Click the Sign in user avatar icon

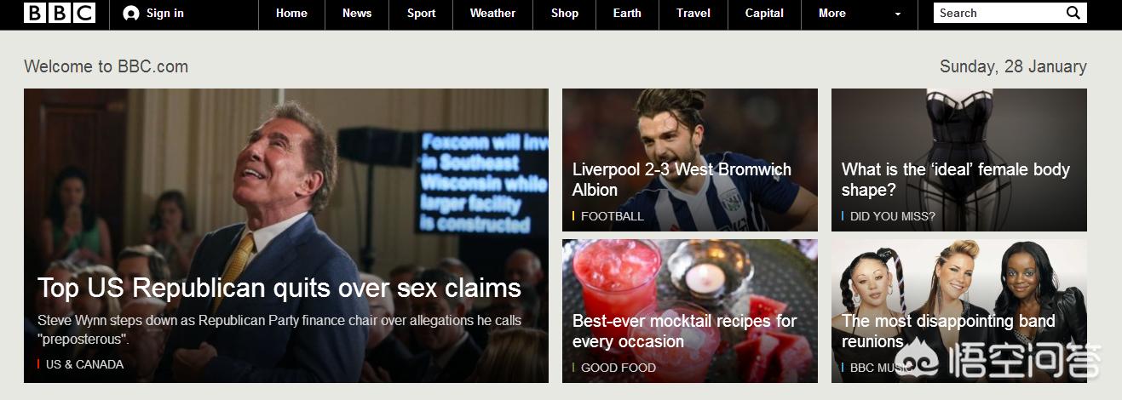(x=130, y=14)
